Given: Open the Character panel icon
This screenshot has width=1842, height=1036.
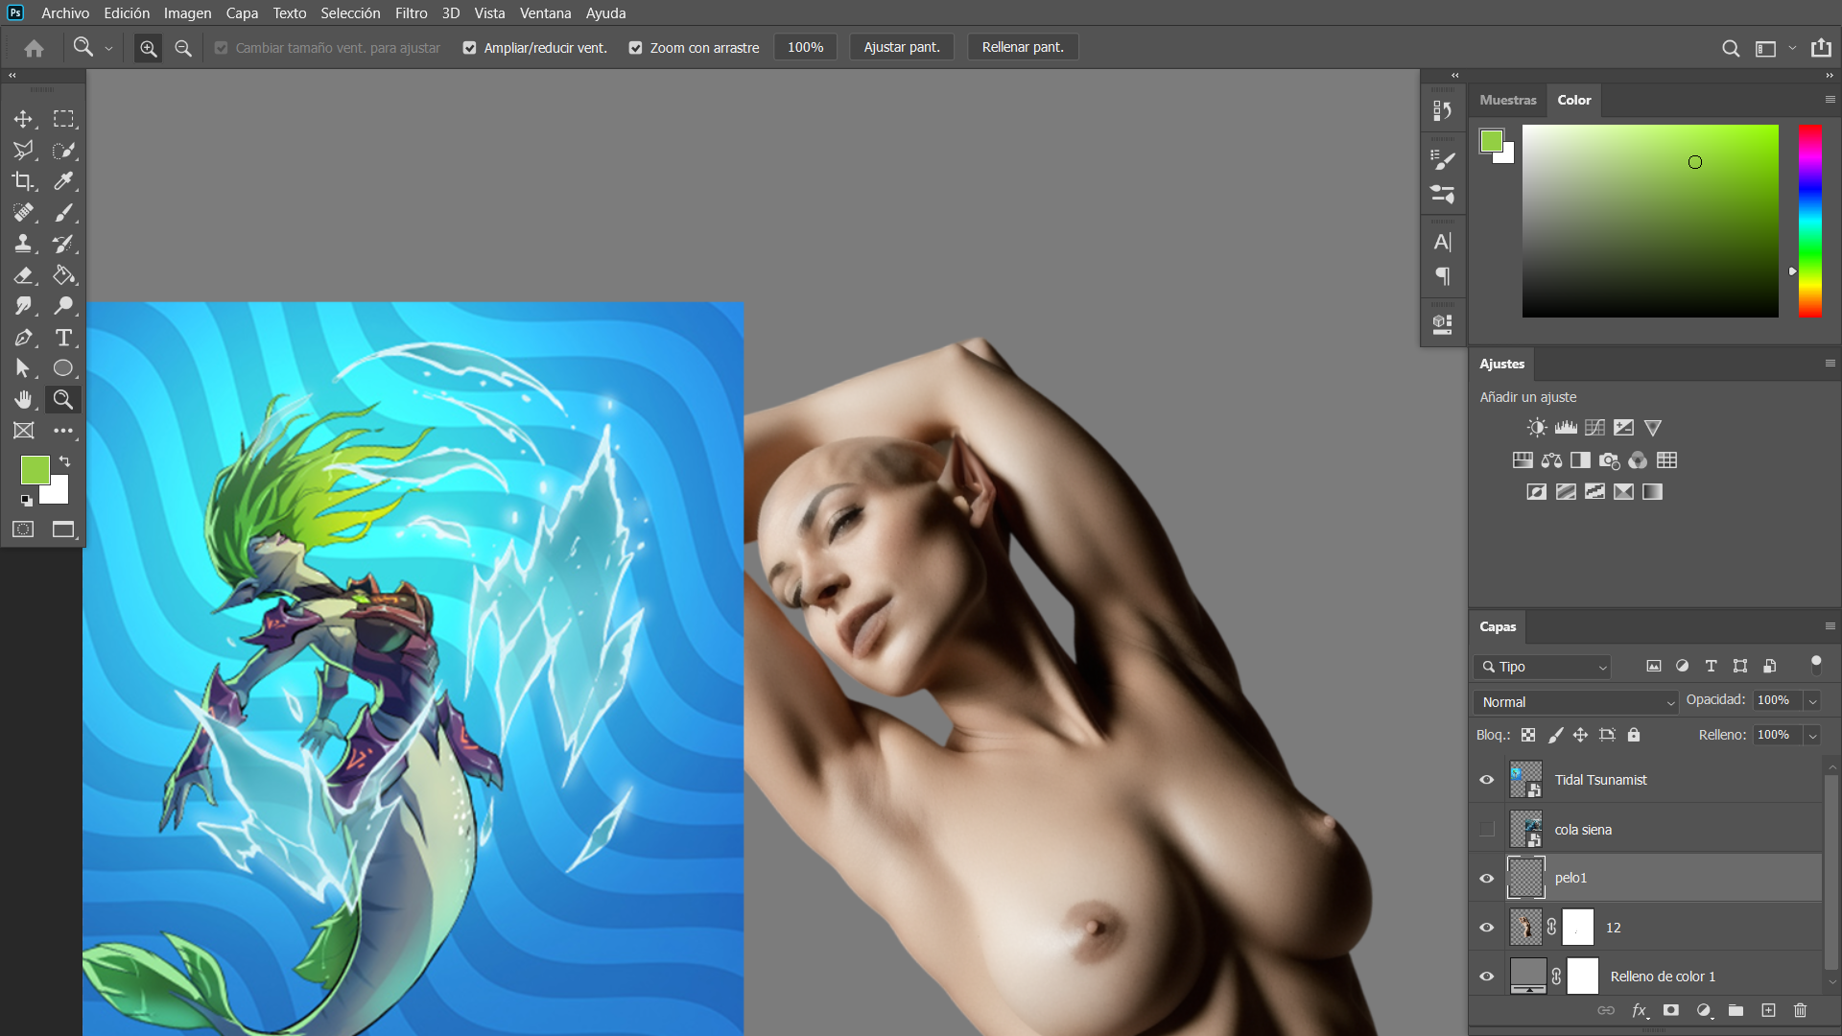Looking at the screenshot, I should pos(1442,242).
